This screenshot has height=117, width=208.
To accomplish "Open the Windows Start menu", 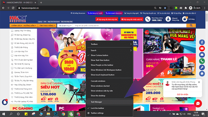I will coord(4,114).
